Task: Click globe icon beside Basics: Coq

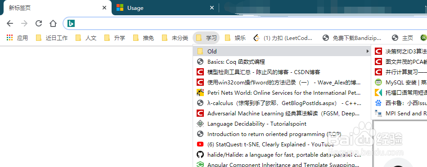Action: click(x=200, y=62)
